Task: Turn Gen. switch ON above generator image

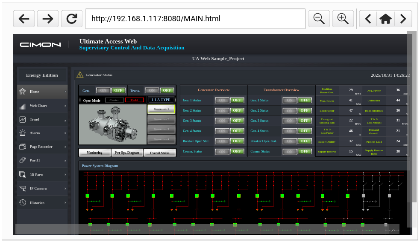Action: pos(103,90)
